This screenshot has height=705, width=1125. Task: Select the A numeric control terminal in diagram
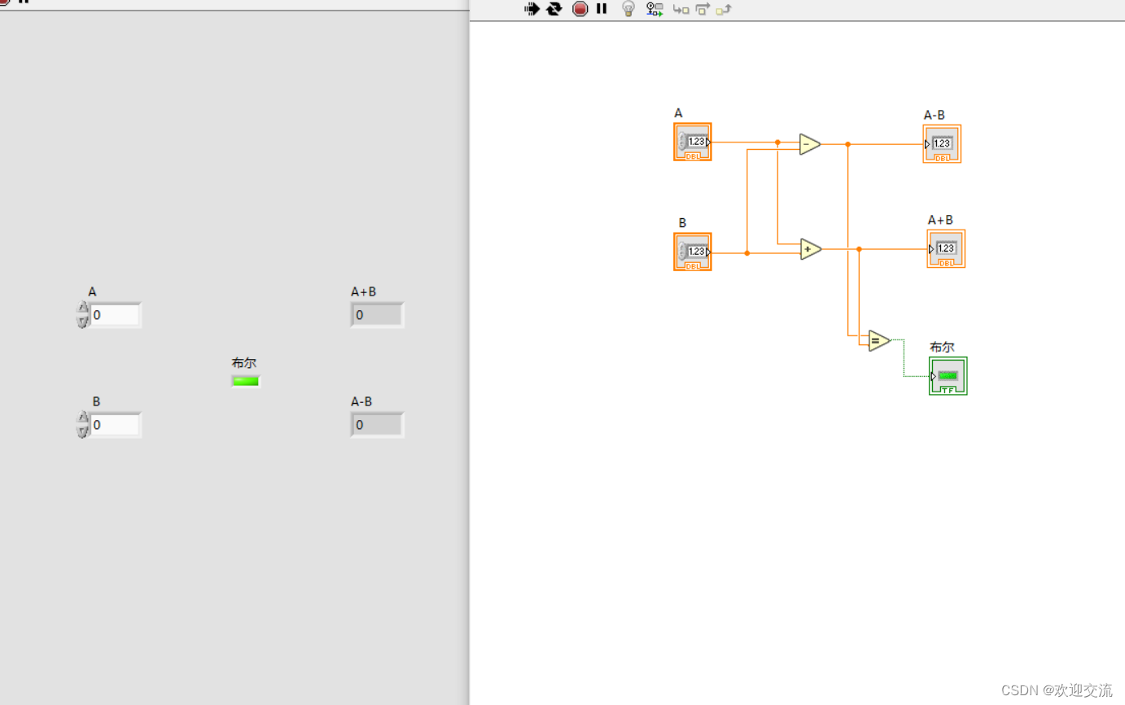click(693, 142)
